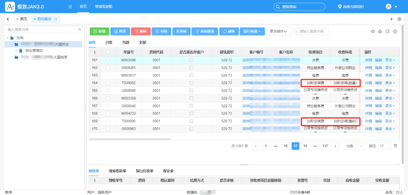Go to previous page arrow
The image size is (408, 195).
click(256, 146)
